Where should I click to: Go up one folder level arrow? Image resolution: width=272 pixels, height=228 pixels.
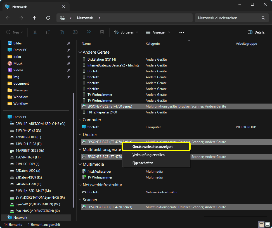click(35, 18)
